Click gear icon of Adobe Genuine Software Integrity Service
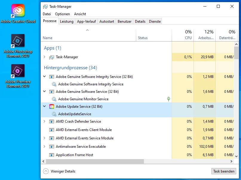This screenshot has width=241, height=180. pos(54,84)
